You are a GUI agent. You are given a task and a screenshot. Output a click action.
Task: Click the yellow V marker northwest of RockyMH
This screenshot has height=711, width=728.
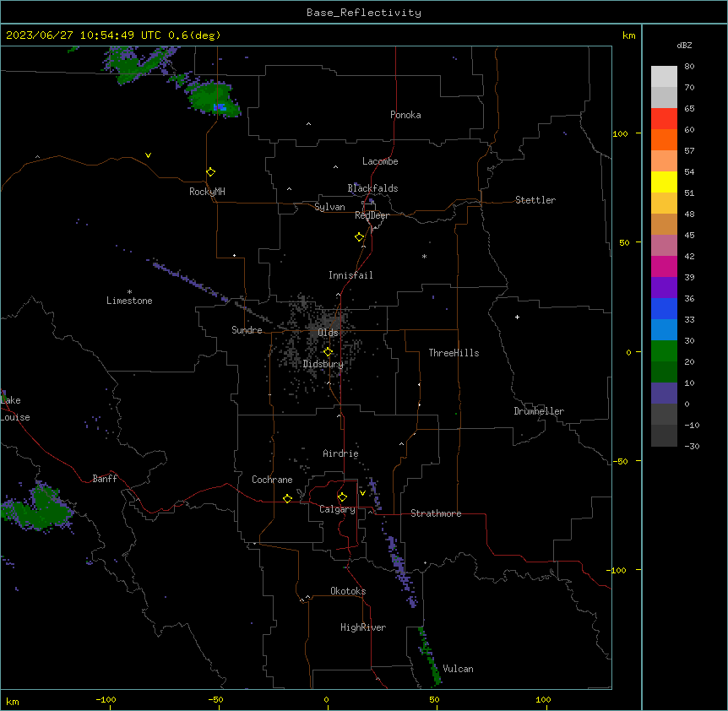click(148, 155)
